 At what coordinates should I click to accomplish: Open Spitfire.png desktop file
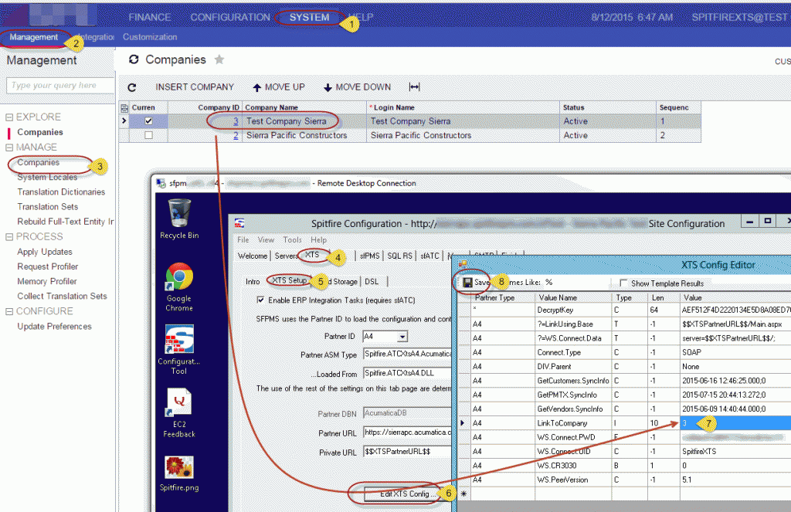click(x=179, y=473)
